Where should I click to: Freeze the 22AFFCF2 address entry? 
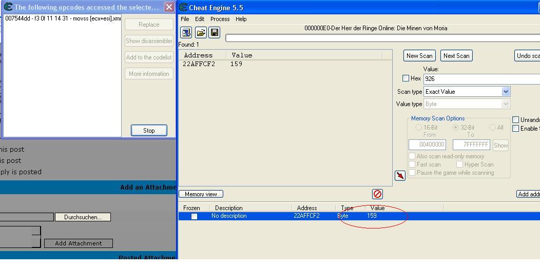pos(194,217)
